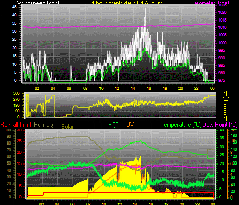Select the Temperature (°C) legend label

click(x=181, y=125)
